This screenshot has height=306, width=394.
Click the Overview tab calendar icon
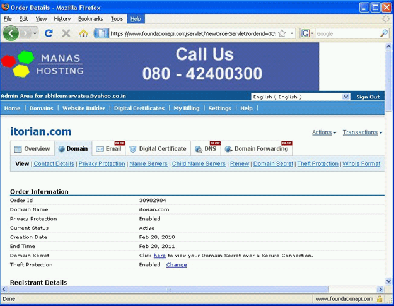[x=18, y=149]
